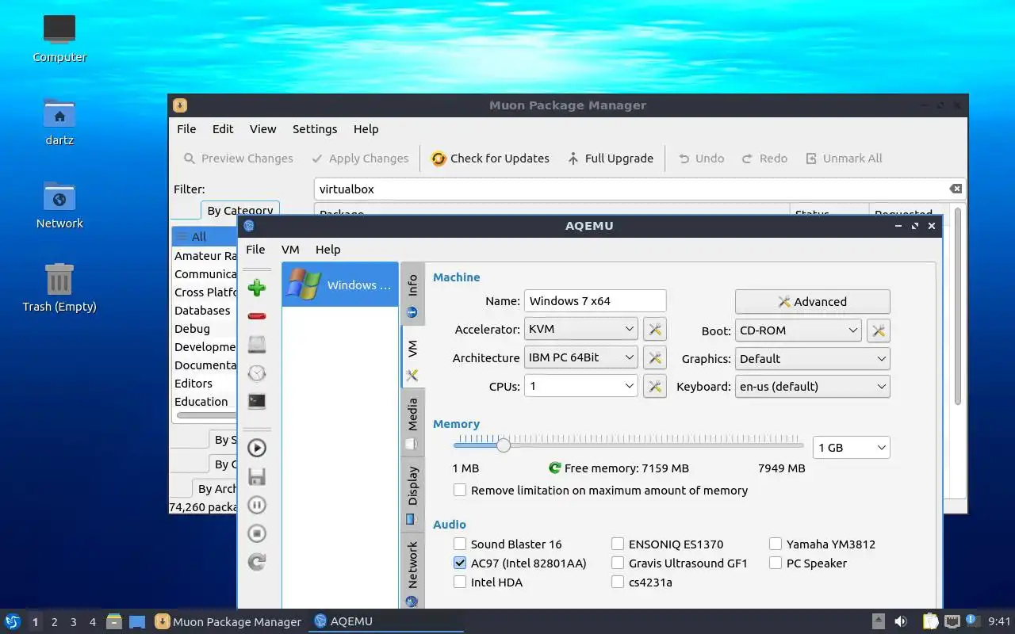
Task: Open the Lubuntu start menu icon
Action: [x=12, y=621]
